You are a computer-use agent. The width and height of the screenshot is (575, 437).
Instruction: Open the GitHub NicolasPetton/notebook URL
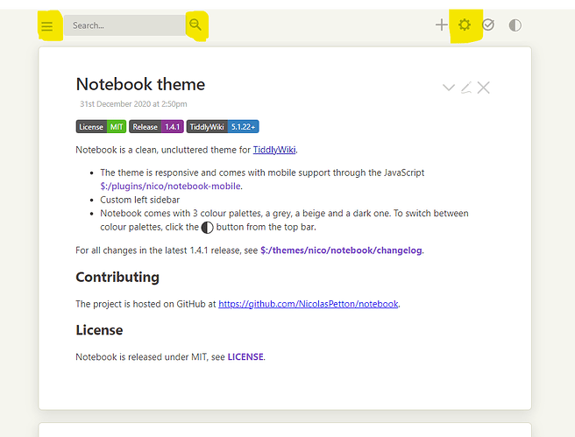[309, 304]
